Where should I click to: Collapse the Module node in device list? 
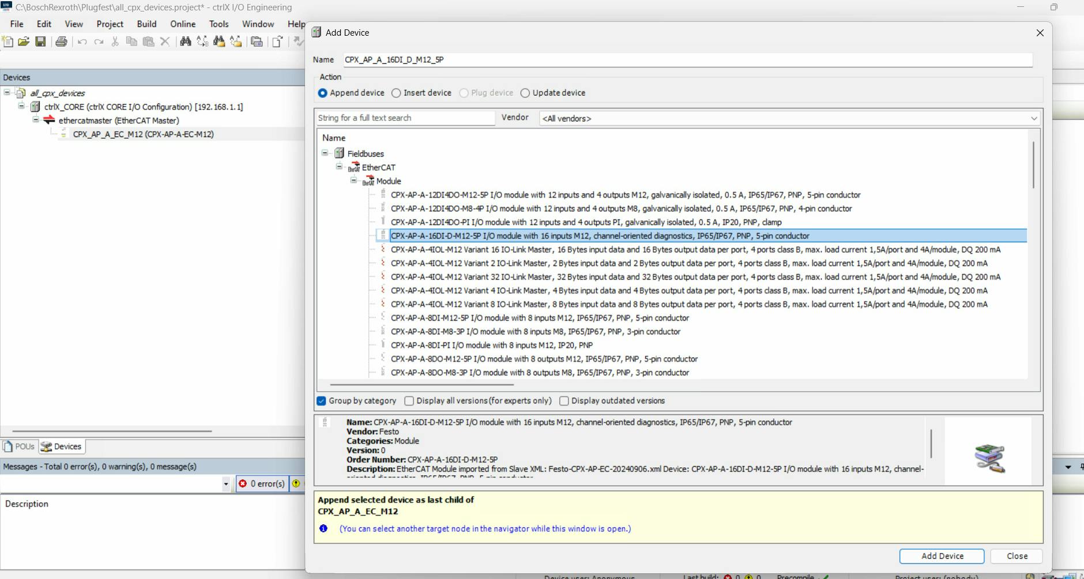(x=353, y=180)
